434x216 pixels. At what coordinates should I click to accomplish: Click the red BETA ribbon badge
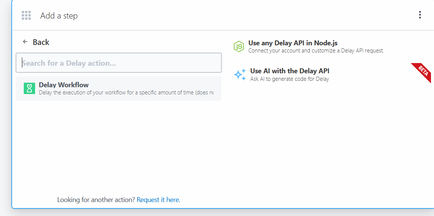pos(423,71)
